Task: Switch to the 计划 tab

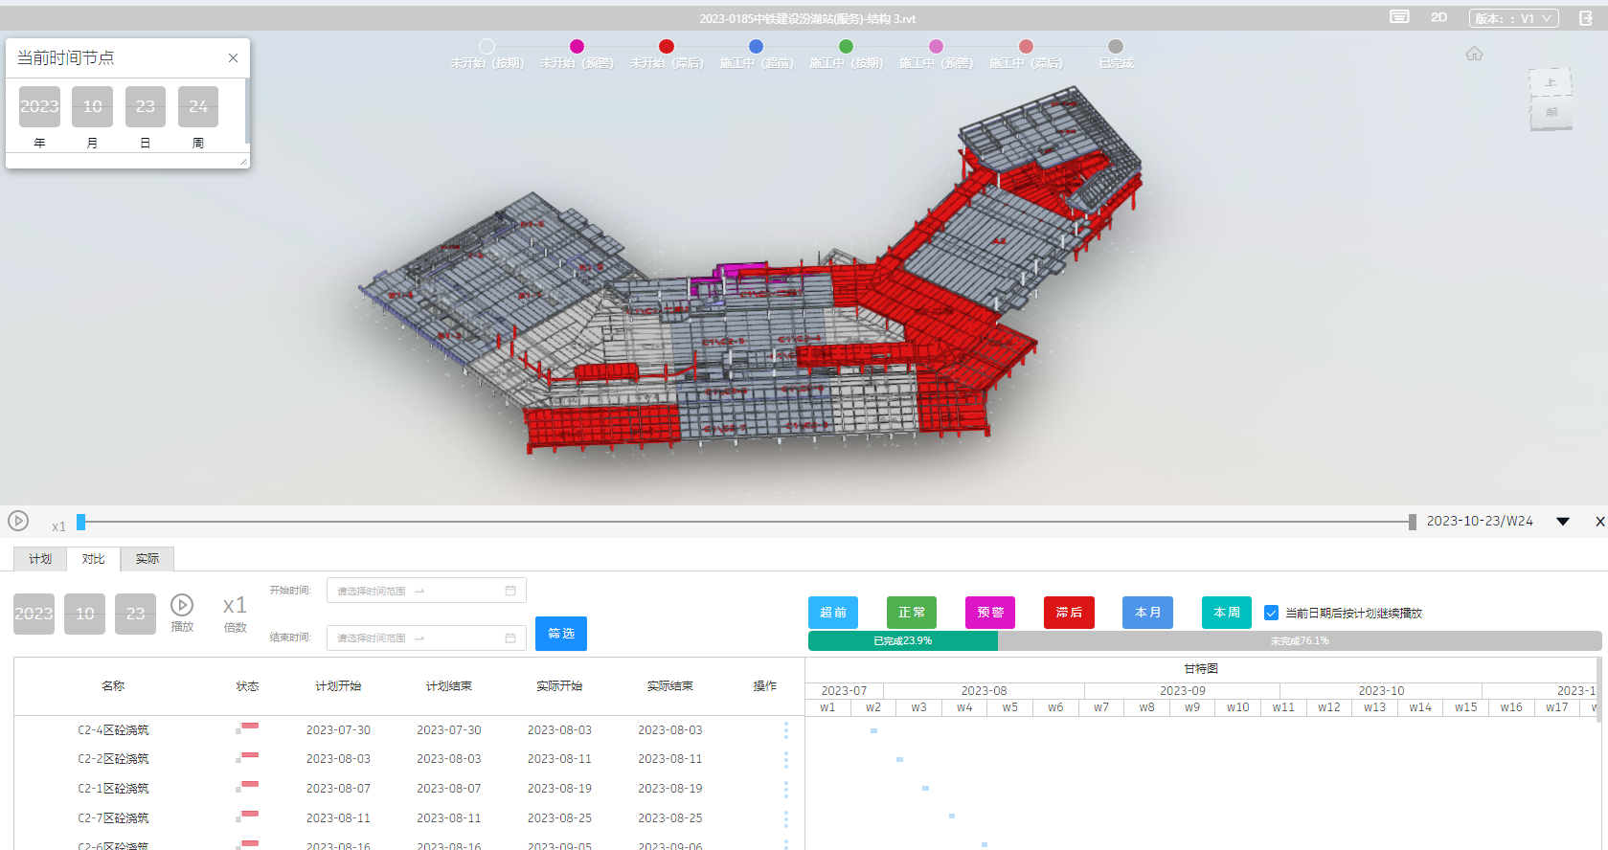Action: click(x=40, y=559)
